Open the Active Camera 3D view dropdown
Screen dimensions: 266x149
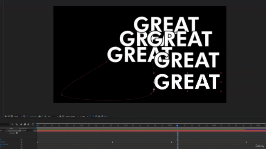pos(72,116)
